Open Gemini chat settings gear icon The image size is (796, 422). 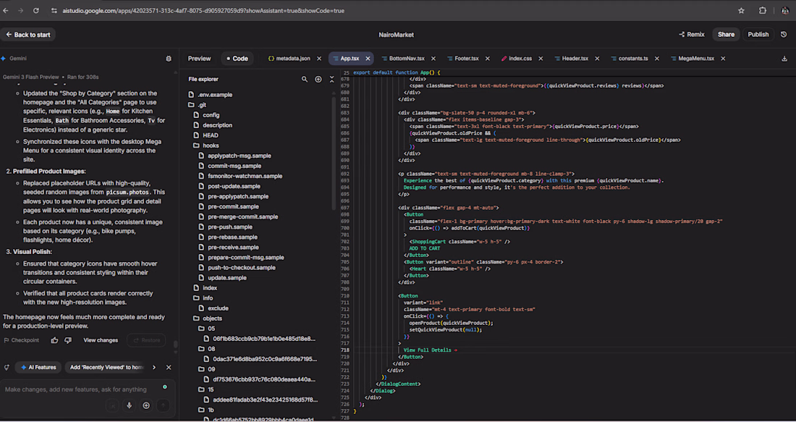[169, 59]
